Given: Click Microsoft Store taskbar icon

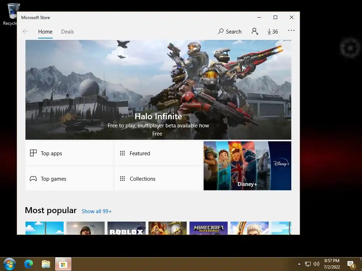Looking at the screenshot, I should coord(63,264).
